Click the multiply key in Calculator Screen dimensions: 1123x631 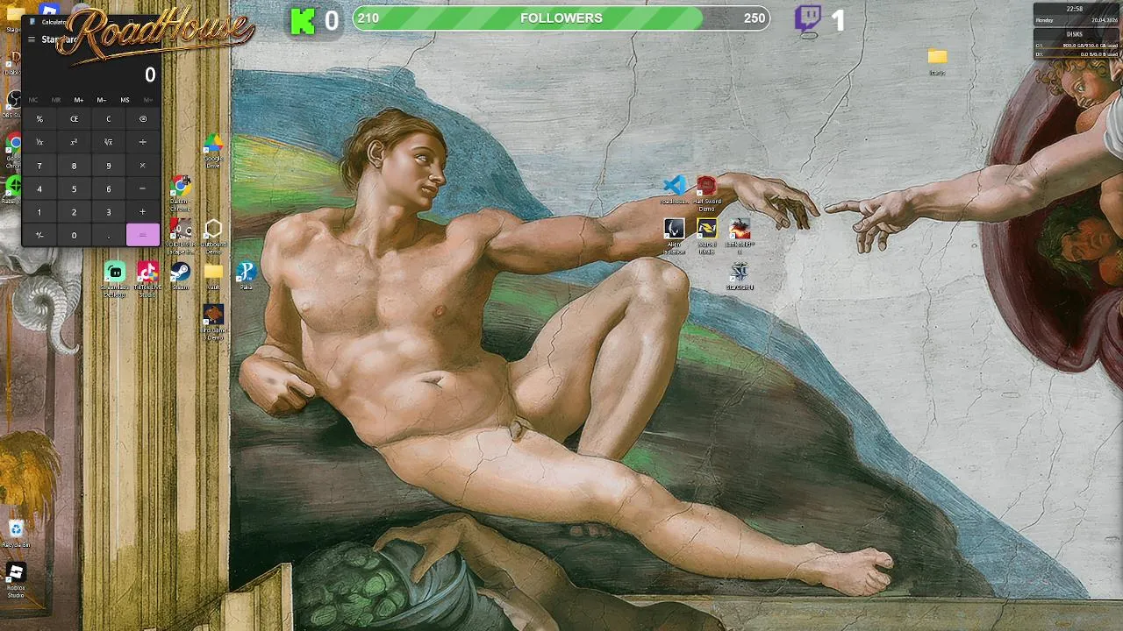[x=143, y=166]
